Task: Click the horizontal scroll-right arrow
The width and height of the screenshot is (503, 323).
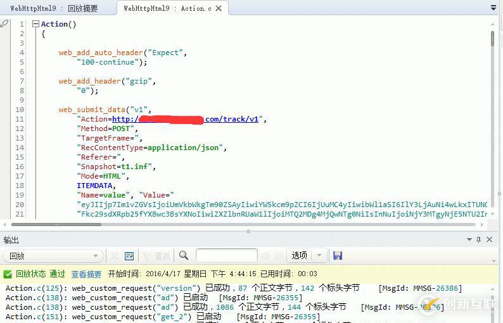Action: (482, 225)
